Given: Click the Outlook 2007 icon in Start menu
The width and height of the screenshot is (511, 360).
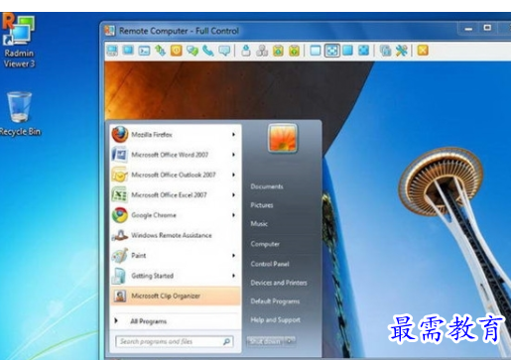Looking at the screenshot, I should pyautogui.click(x=120, y=175).
